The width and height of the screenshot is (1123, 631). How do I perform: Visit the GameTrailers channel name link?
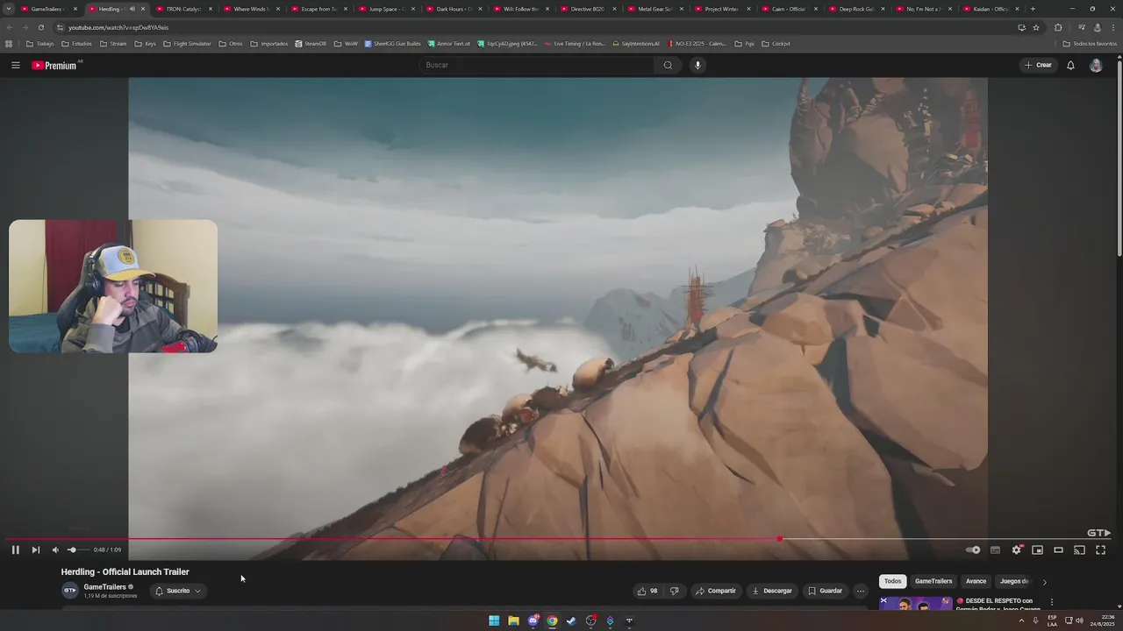pyautogui.click(x=104, y=587)
